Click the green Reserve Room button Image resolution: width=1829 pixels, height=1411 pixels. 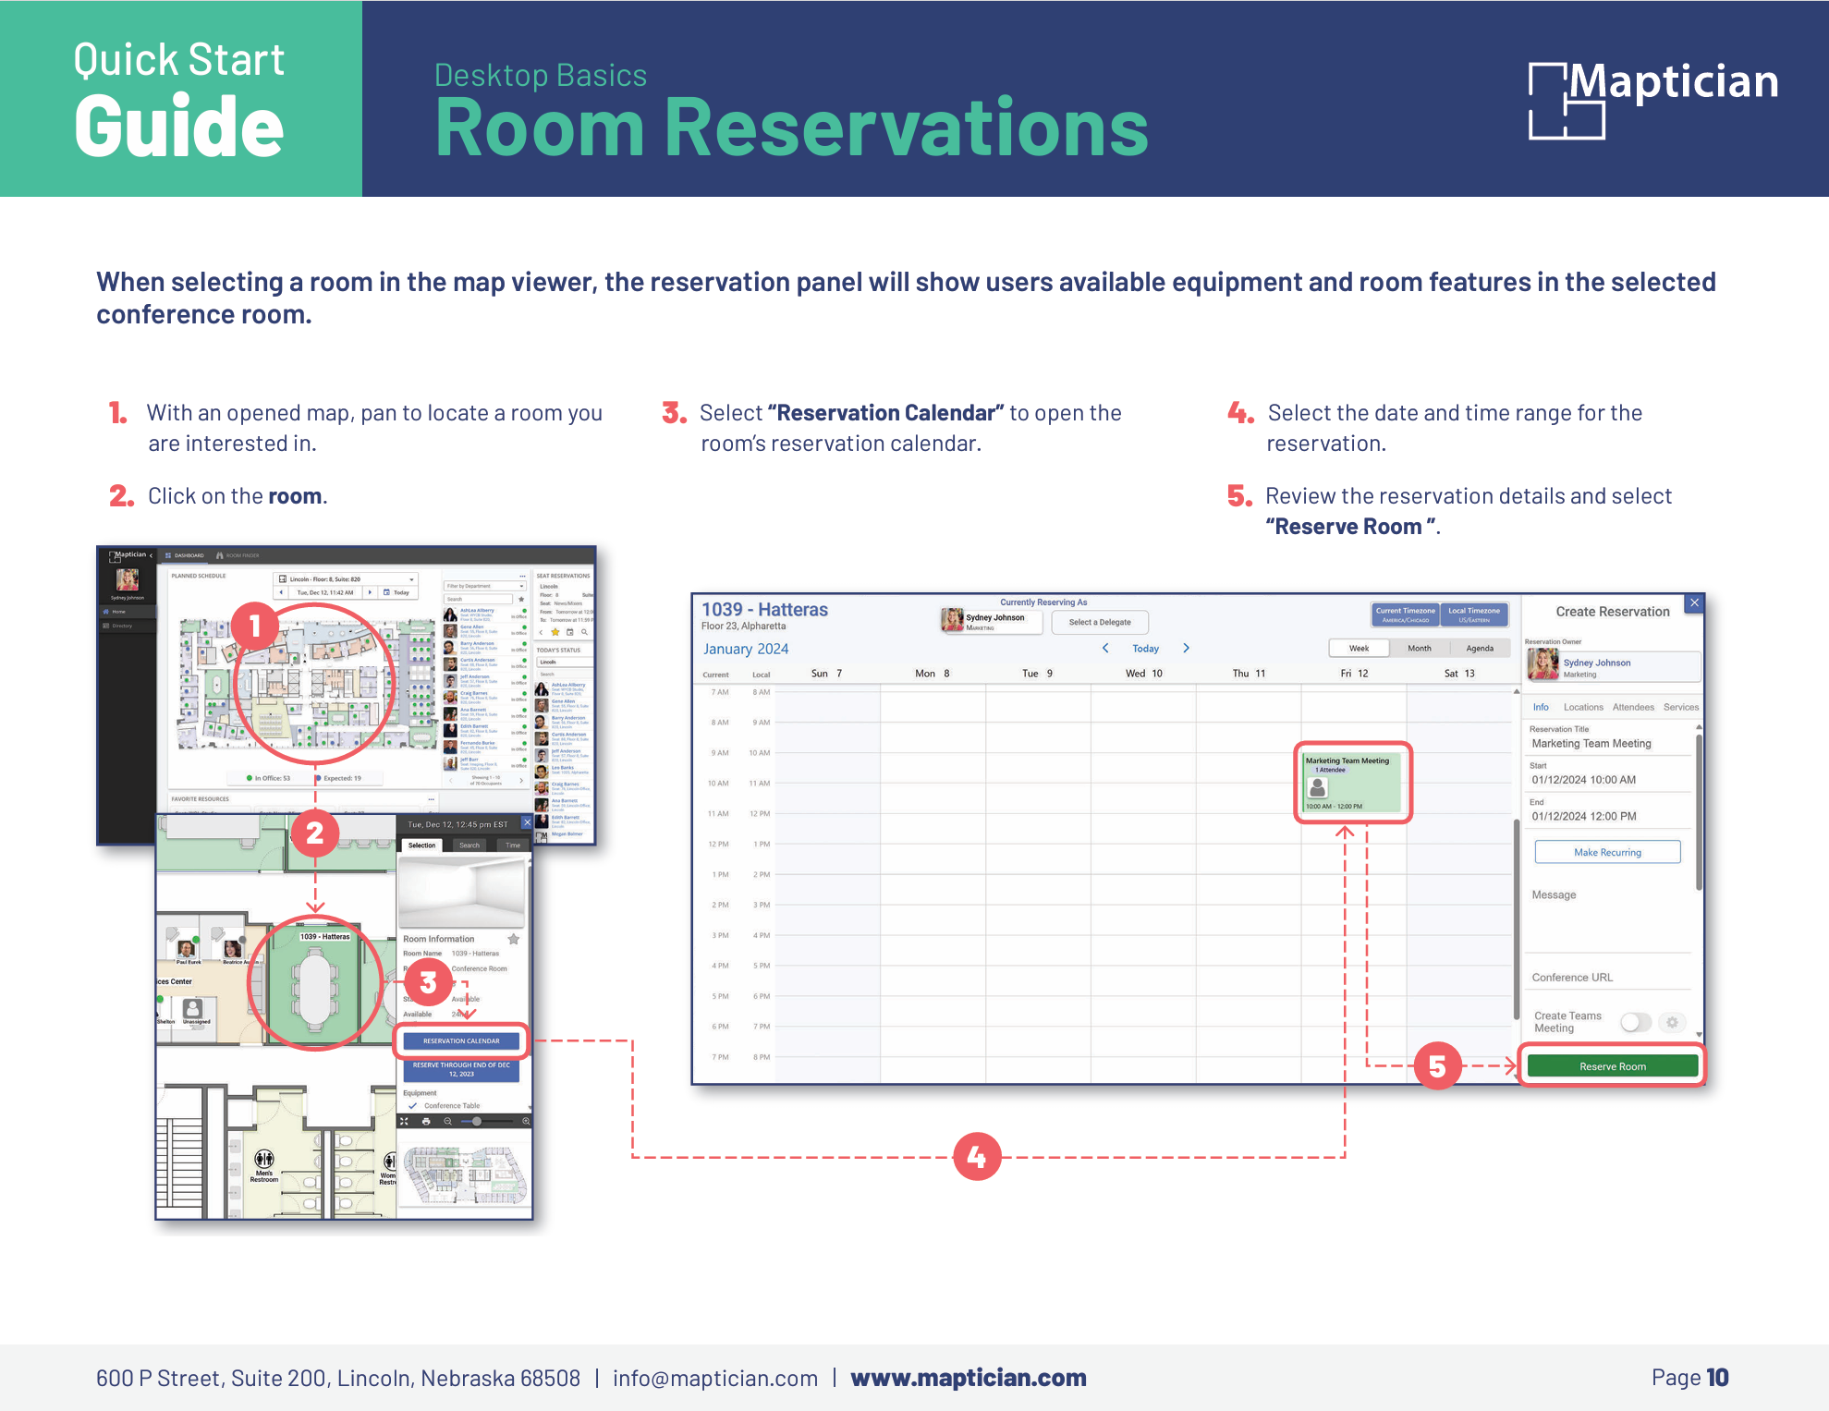pyautogui.click(x=1612, y=1066)
